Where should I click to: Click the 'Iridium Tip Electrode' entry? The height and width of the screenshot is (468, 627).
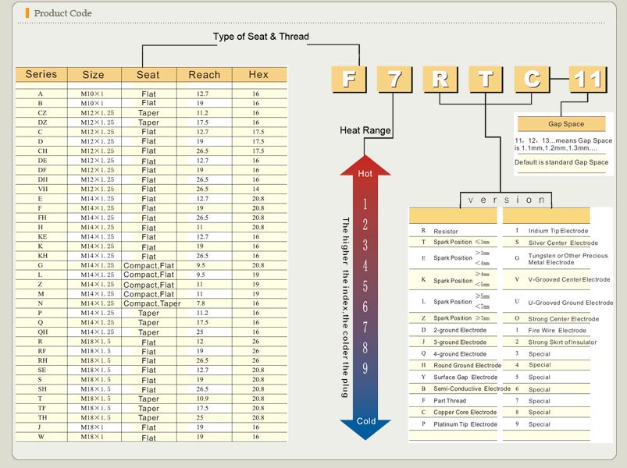pos(558,231)
